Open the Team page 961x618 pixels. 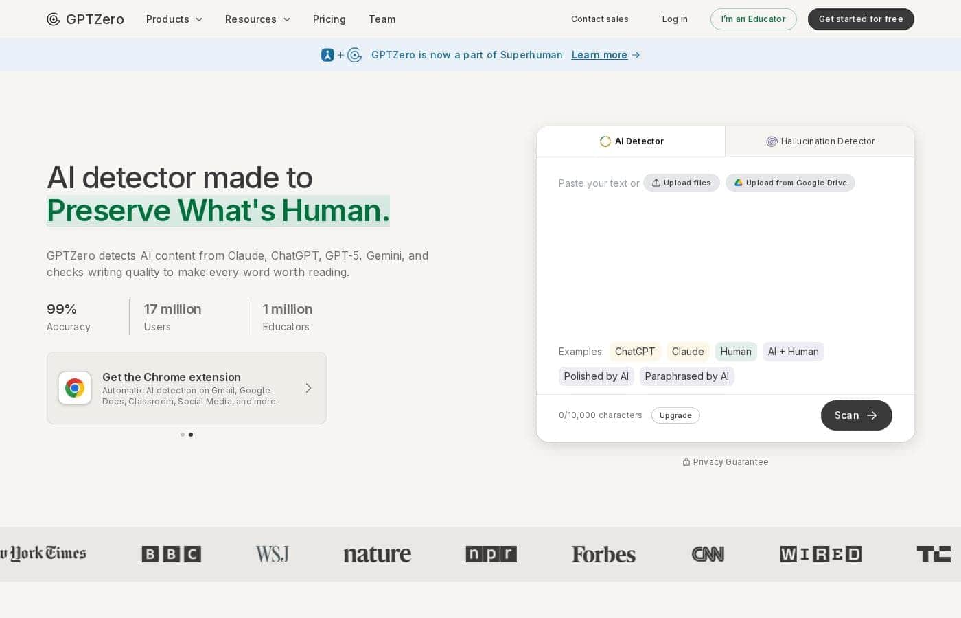tap(382, 19)
